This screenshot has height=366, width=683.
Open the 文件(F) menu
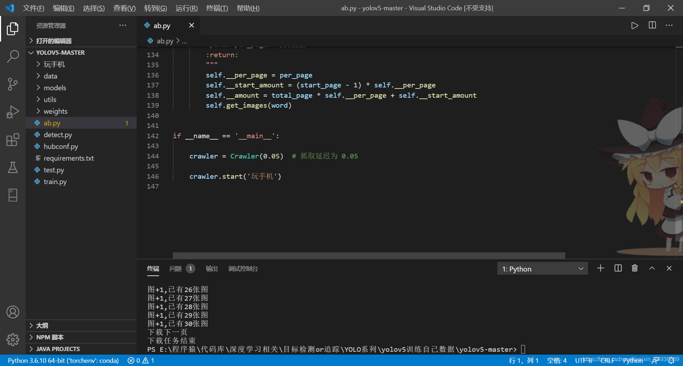point(33,8)
